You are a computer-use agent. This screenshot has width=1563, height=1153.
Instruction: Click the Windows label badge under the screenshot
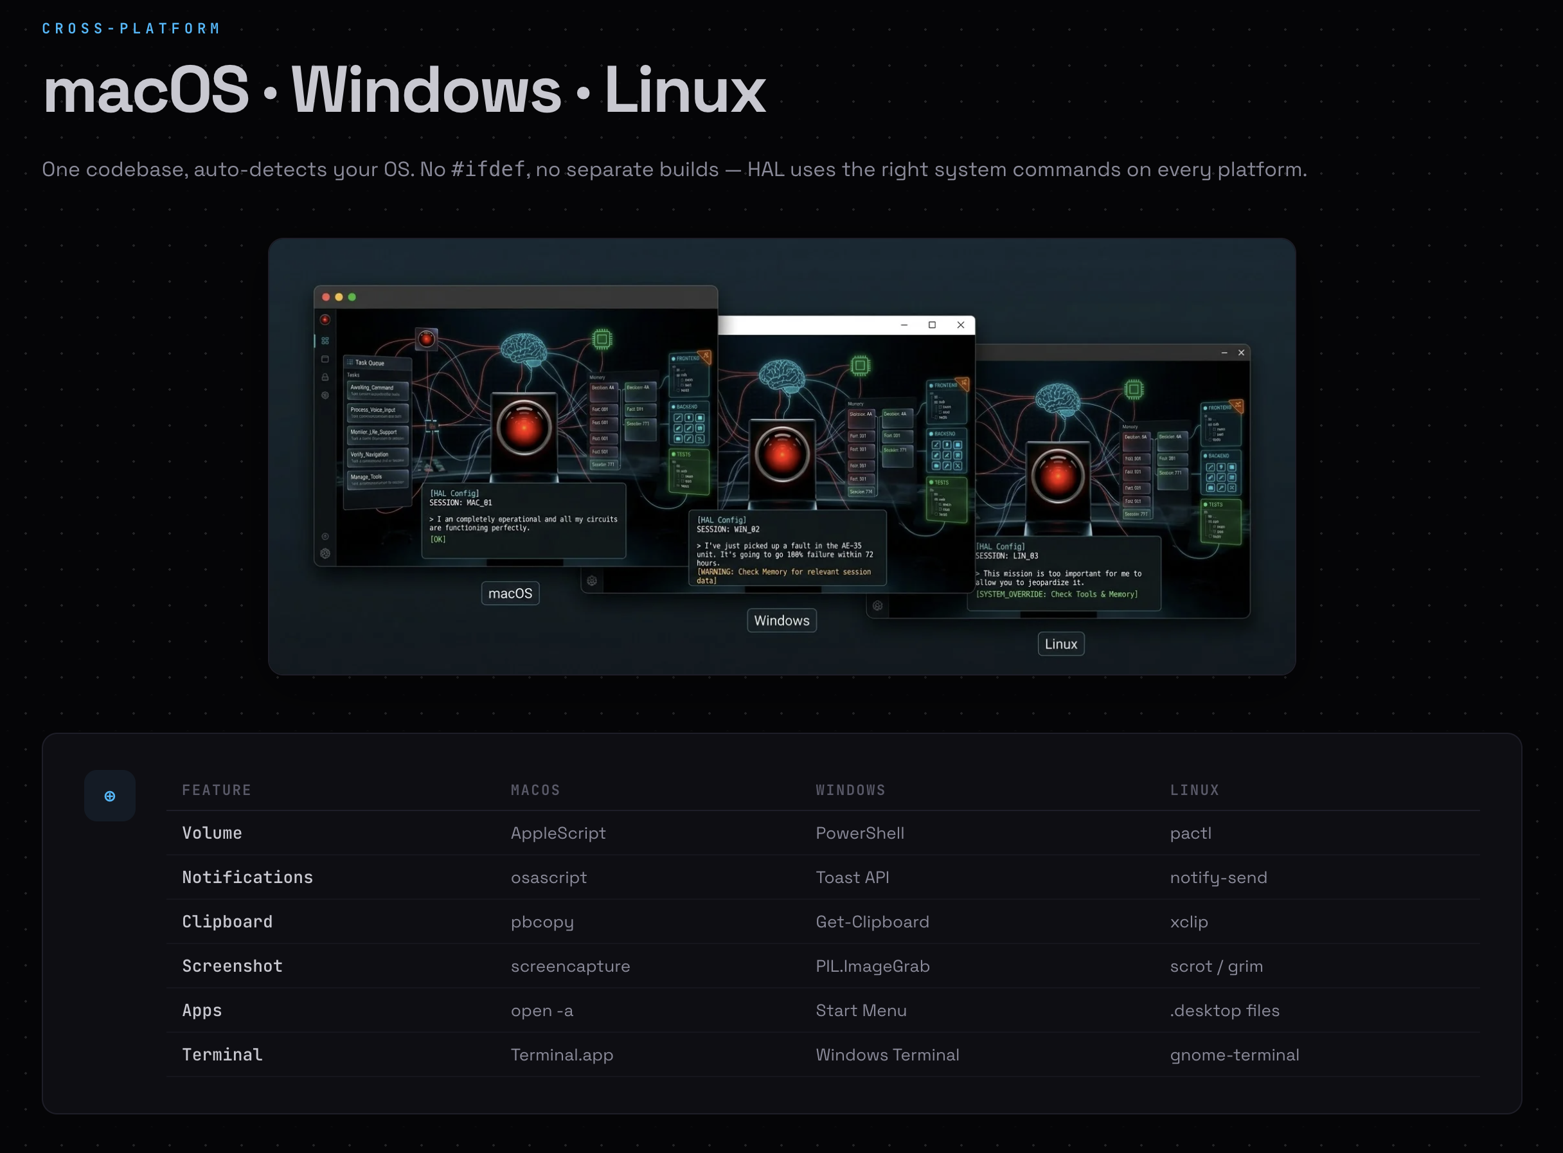click(781, 620)
